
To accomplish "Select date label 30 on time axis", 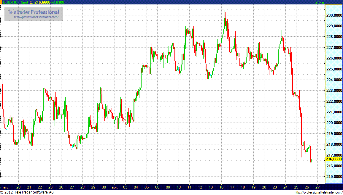I will [x=104, y=187].
